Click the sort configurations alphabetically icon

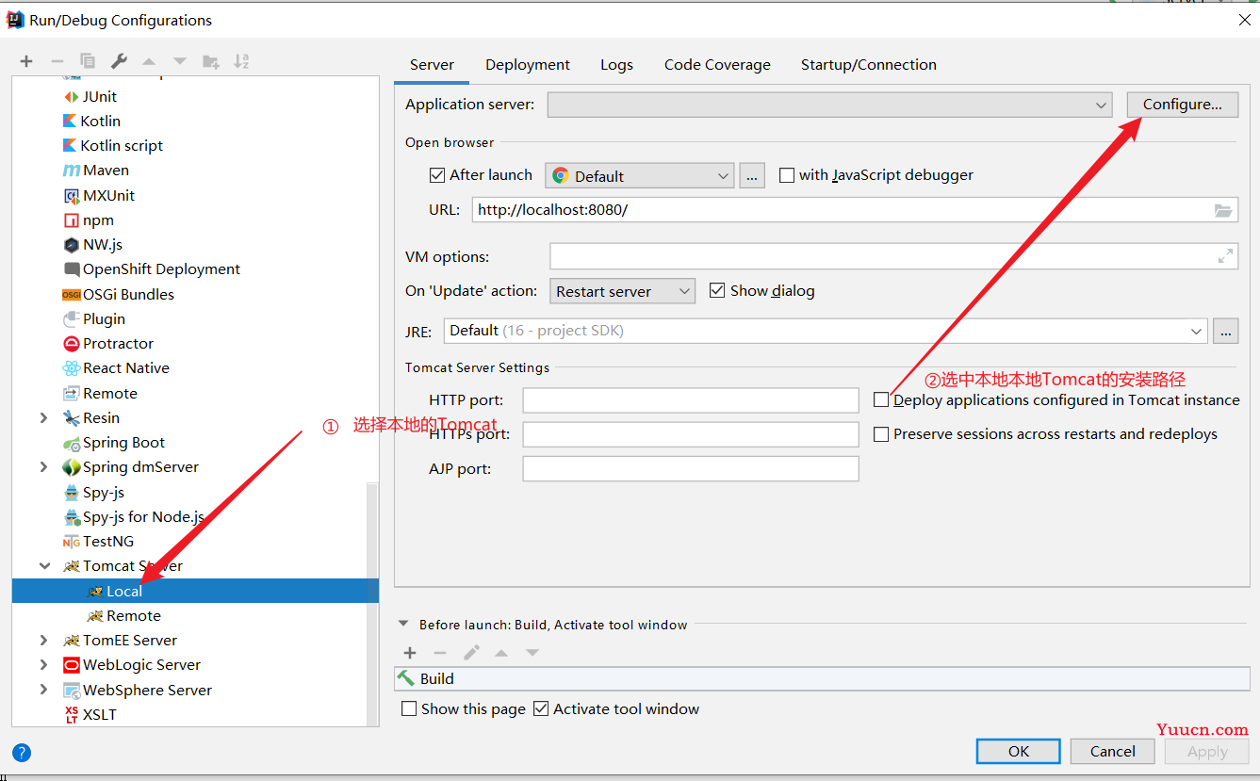[241, 61]
